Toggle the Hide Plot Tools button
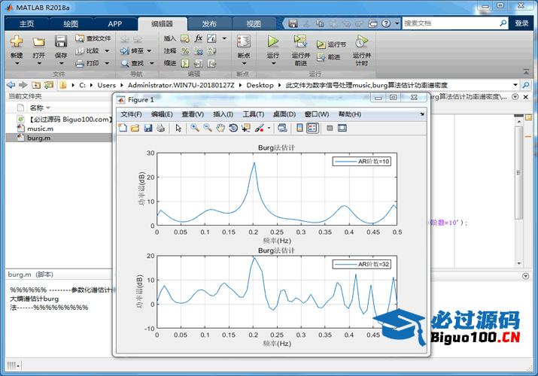Viewport: 538px width, 376px height. coord(329,128)
